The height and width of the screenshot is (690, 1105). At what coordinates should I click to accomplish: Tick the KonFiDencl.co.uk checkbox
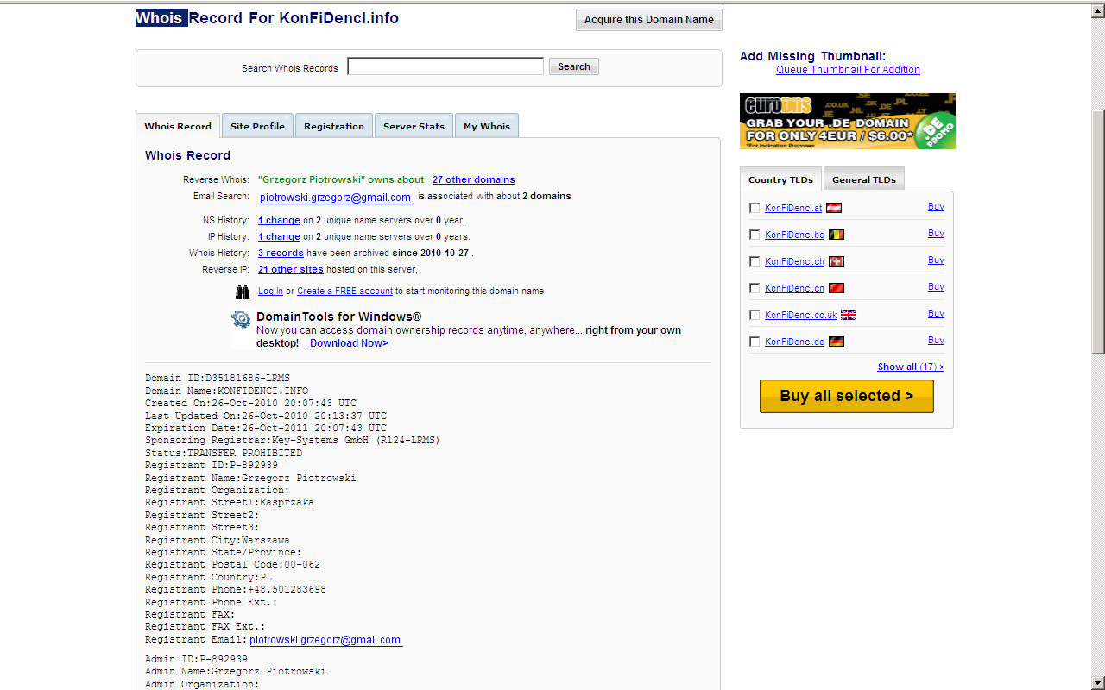755,315
